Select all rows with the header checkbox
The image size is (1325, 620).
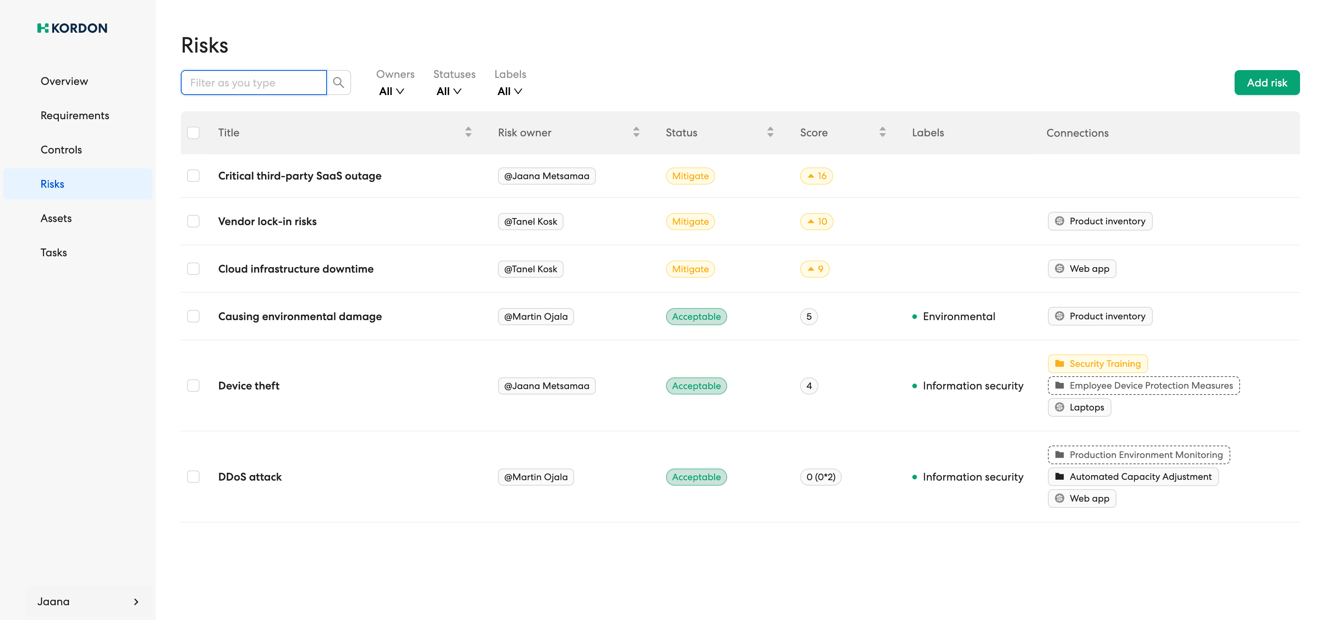pyautogui.click(x=193, y=133)
